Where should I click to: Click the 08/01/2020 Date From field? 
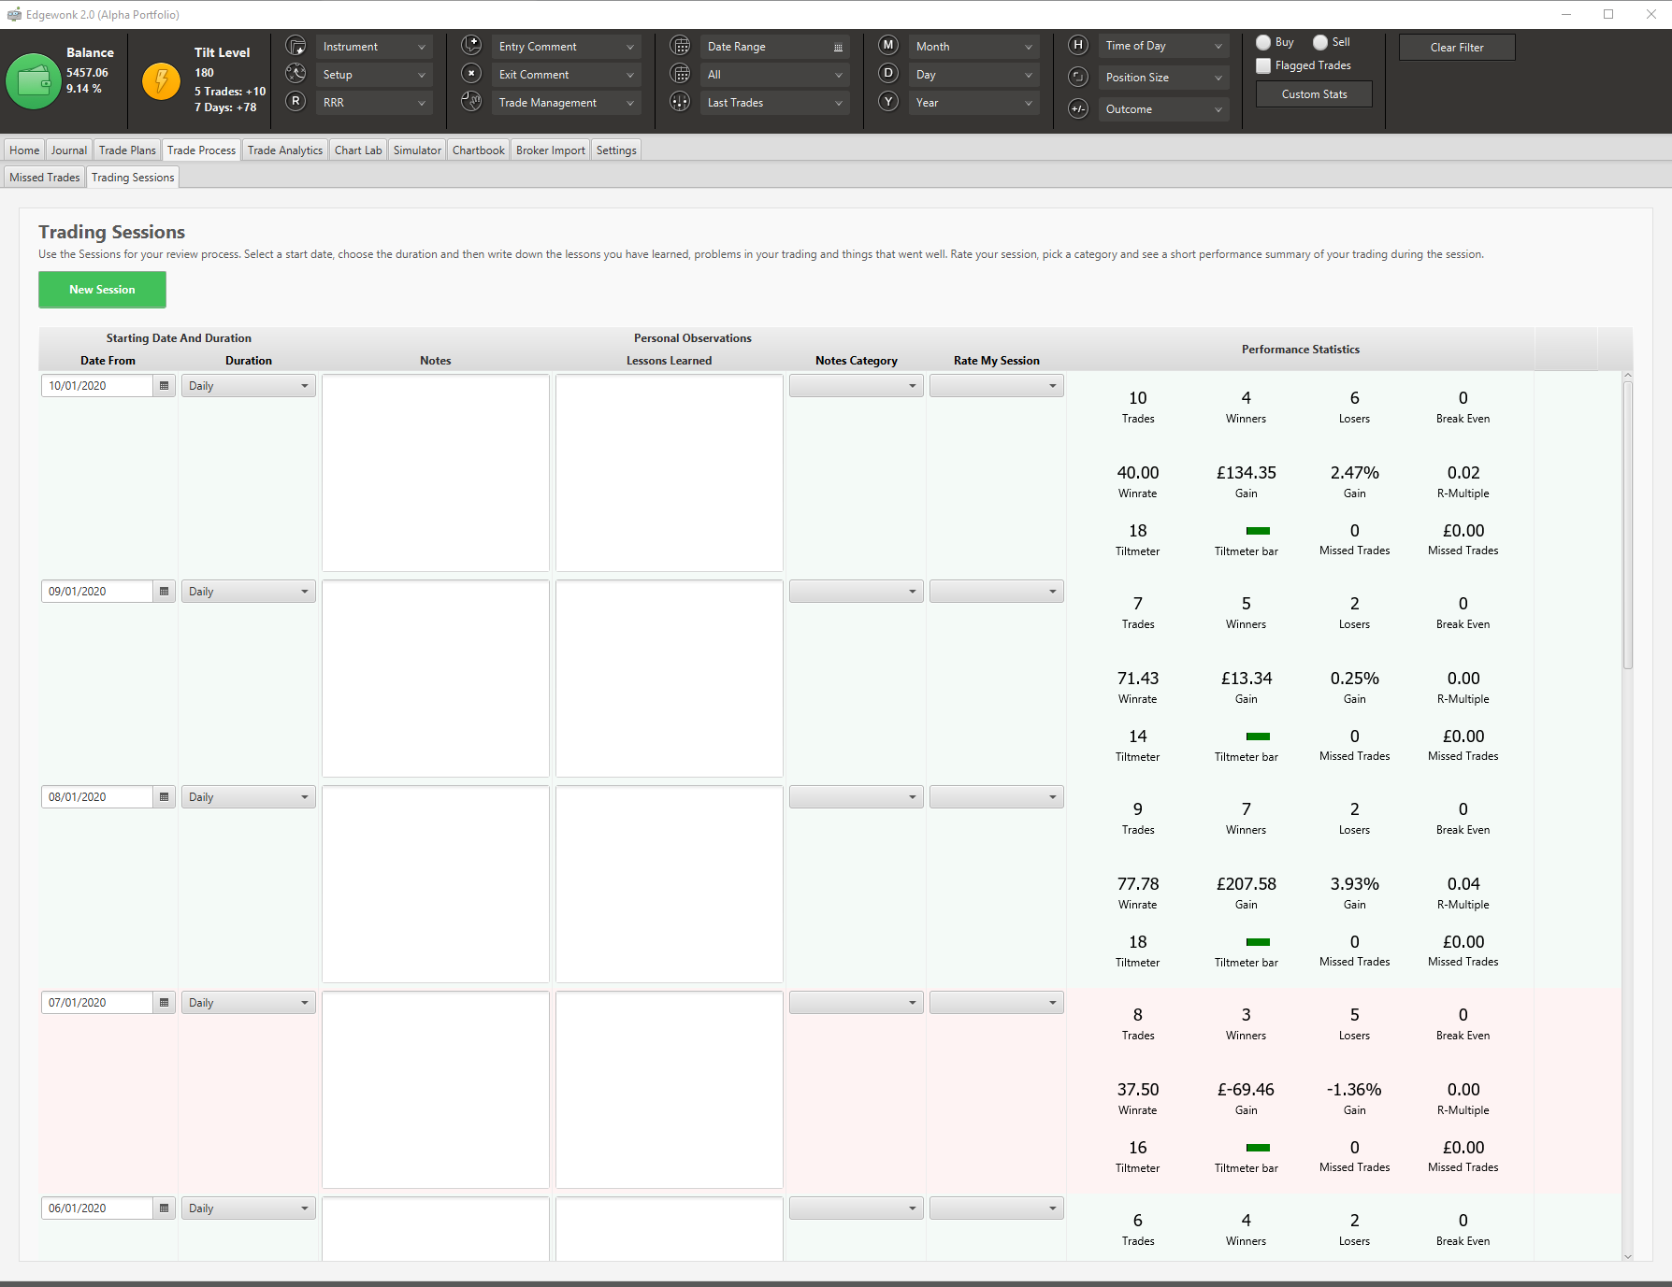pyautogui.click(x=97, y=797)
